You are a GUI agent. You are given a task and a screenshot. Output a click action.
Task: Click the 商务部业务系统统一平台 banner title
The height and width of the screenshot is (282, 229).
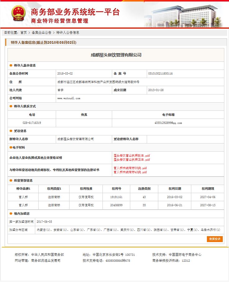point(75,12)
